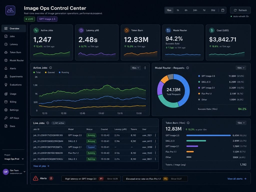Select the 1h time range
Screen dimensions: 256x192
[178, 10]
